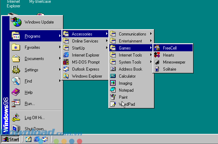Click the Calculator icon in Accessories
The height and width of the screenshot is (144, 218).
click(x=113, y=76)
